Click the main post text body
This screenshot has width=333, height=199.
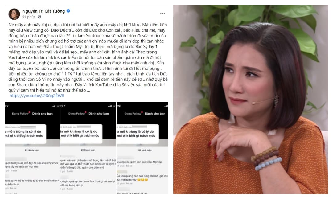(x=88, y=57)
